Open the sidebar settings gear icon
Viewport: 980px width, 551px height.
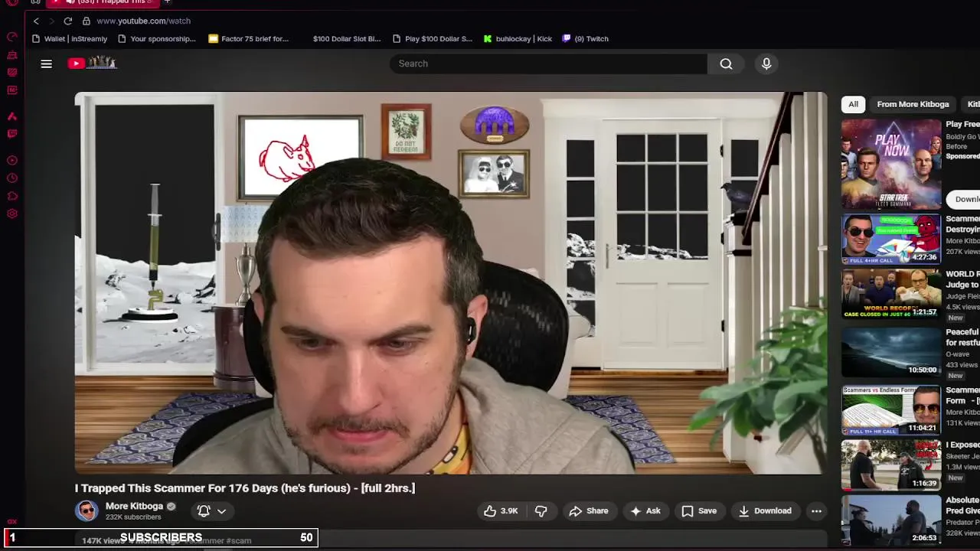pyautogui.click(x=12, y=214)
